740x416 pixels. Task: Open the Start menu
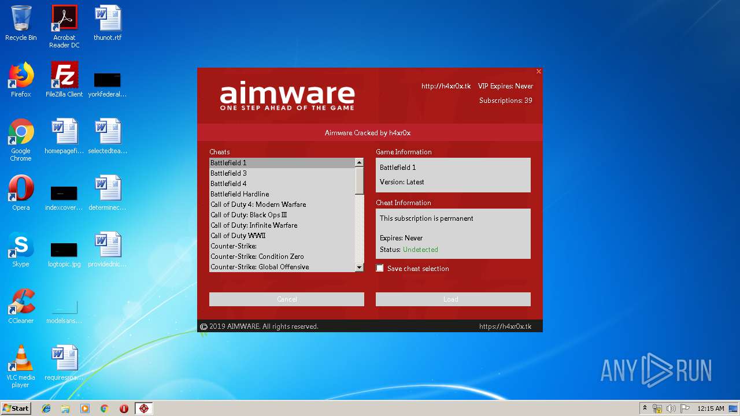(x=16, y=408)
